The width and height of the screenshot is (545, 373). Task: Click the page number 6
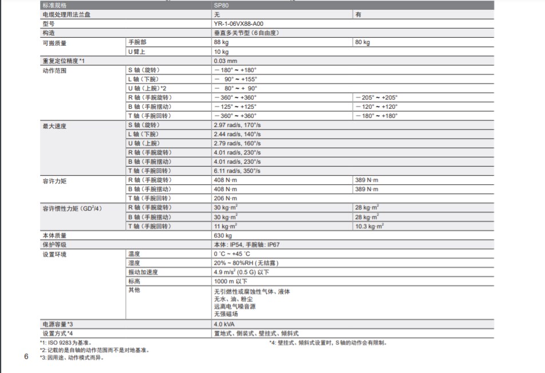click(x=26, y=358)
